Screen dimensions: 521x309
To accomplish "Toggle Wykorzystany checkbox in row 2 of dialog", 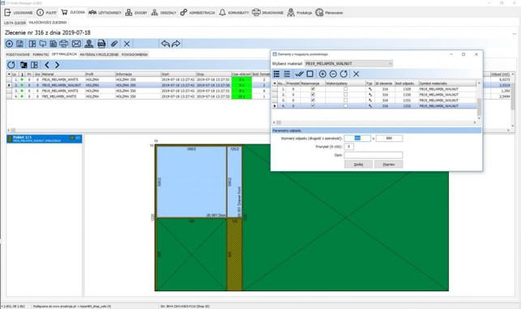I will pyautogui.click(x=345, y=94).
